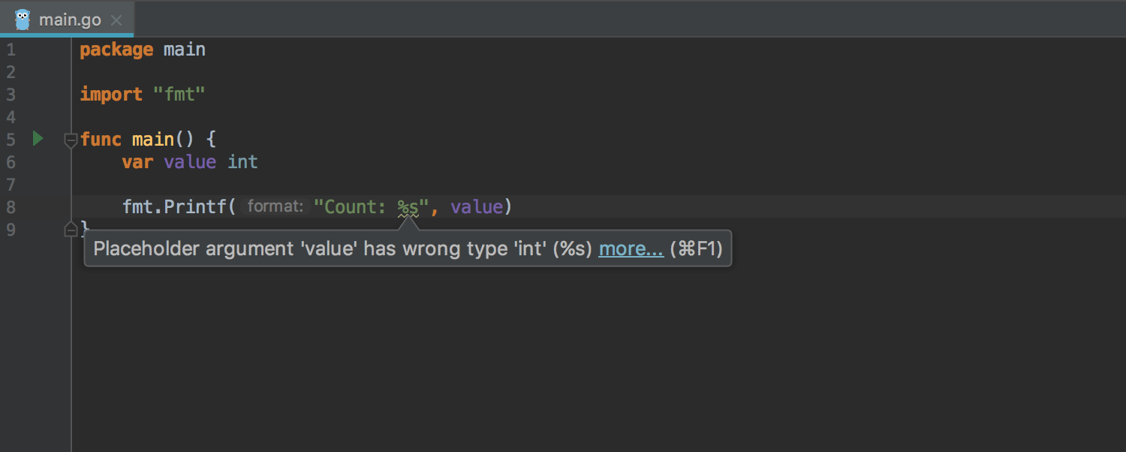Close the main.go tab

click(116, 20)
